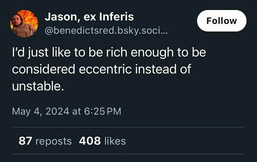
Task: Click the number 408 in the like count
Action: point(90,141)
